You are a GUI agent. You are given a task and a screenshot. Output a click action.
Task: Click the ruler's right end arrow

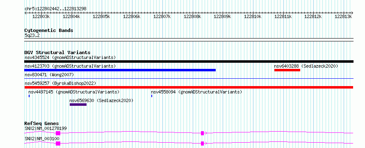point(352,13)
